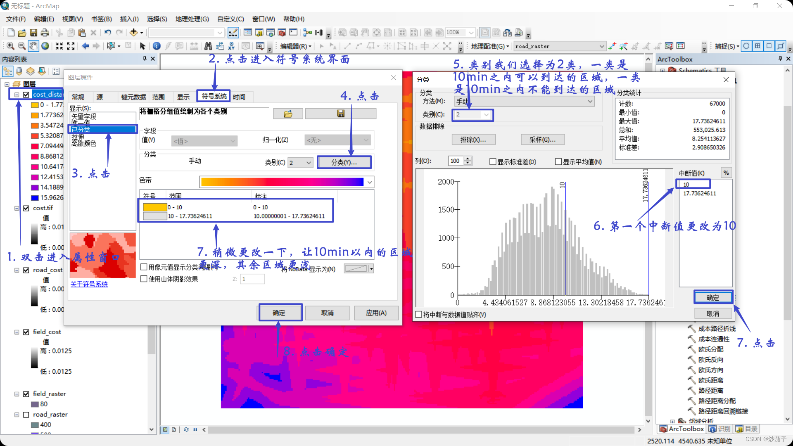
Task: Click the yellow 0 - 10 symbol swatch
Action: coord(154,207)
